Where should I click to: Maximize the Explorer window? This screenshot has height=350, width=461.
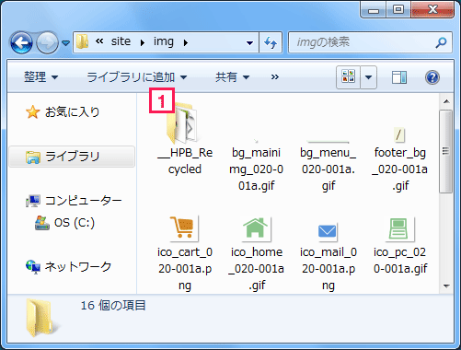[398, 10]
